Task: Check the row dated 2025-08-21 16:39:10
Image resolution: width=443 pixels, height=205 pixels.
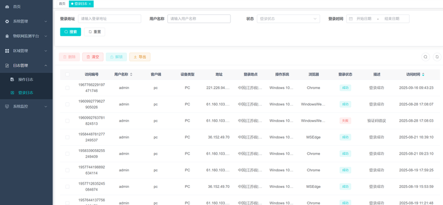Action: click(x=67, y=137)
